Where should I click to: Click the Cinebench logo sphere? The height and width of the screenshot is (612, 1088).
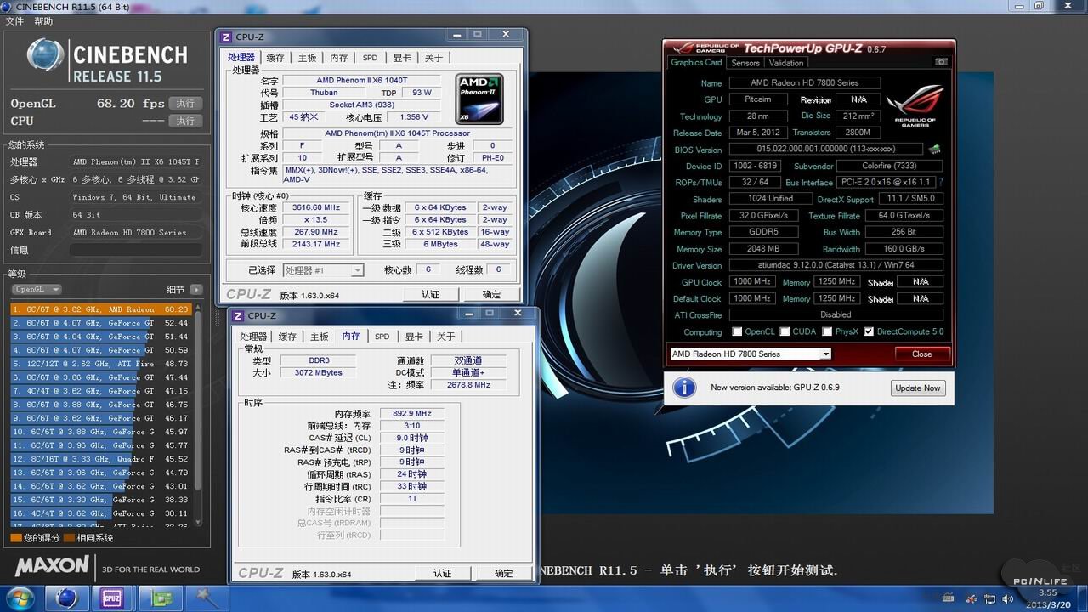tap(45, 57)
